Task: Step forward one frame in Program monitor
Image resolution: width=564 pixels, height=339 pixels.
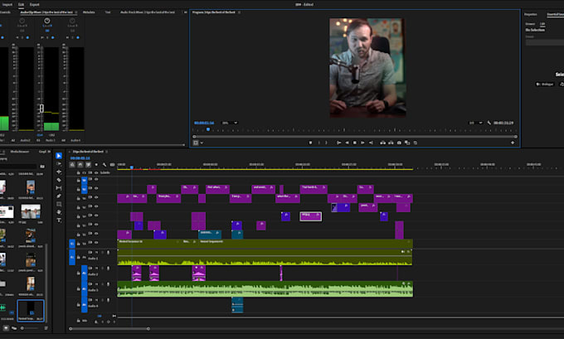Action: click(x=362, y=143)
